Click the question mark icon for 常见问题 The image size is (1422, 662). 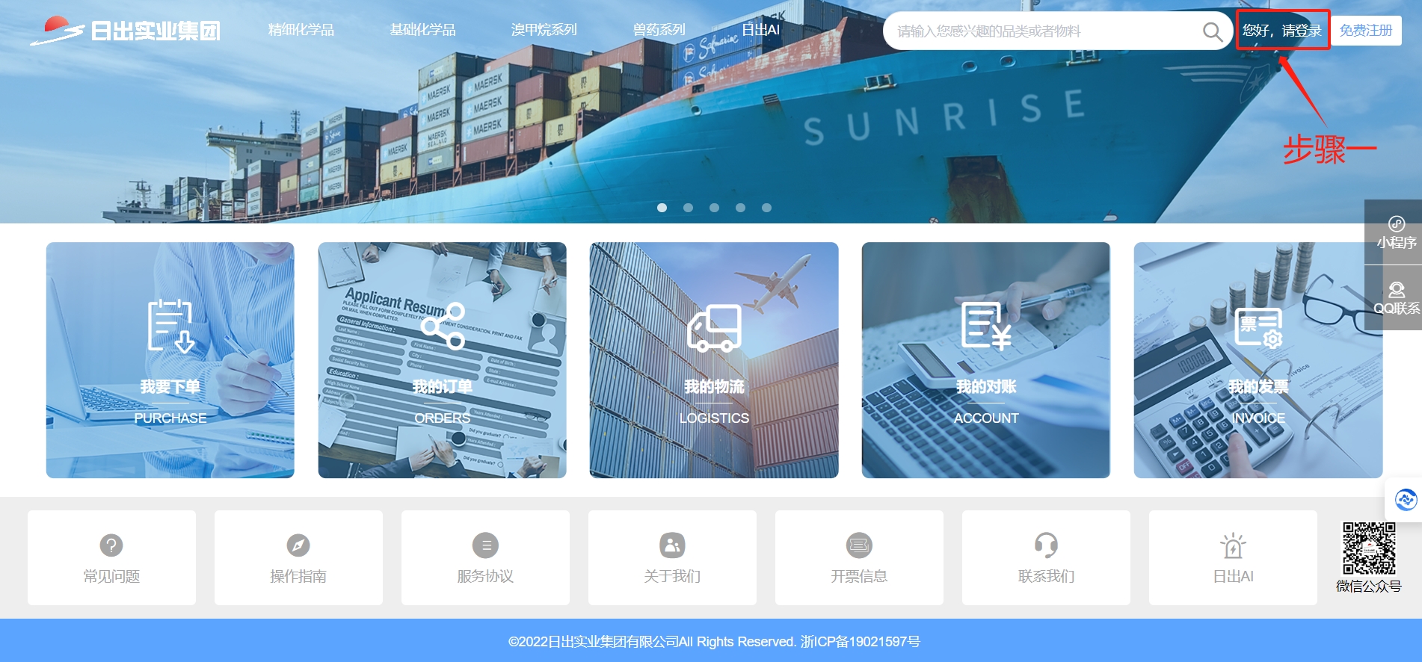[x=111, y=545]
